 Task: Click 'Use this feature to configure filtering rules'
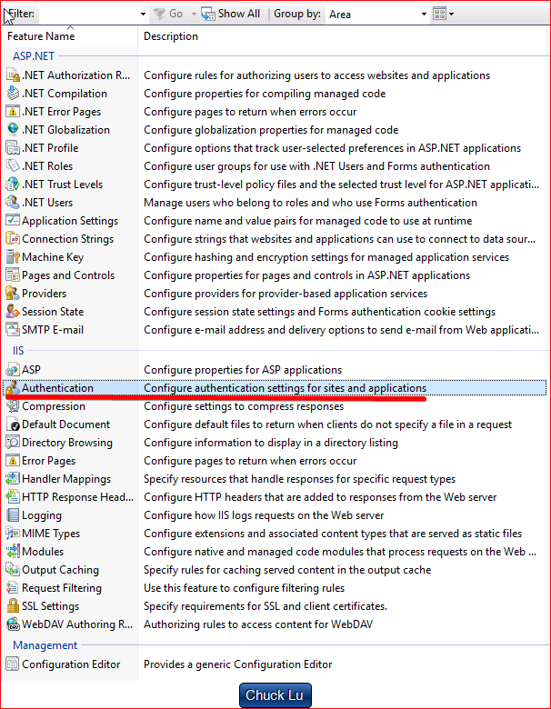tap(244, 588)
